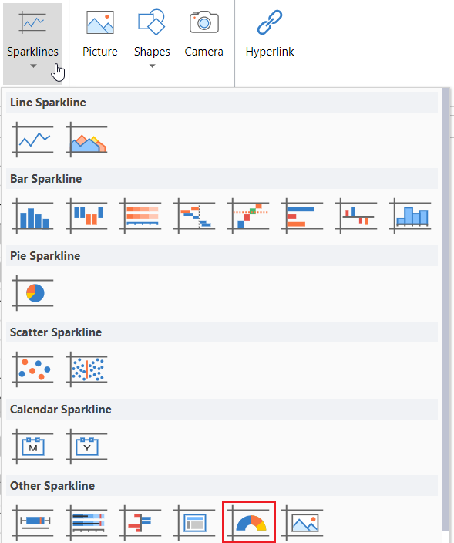The width and height of the screenshot is (454, 543).
Task: Select the Variance sparkline icon
Action: pyautogui.click(x=356, y=216)
